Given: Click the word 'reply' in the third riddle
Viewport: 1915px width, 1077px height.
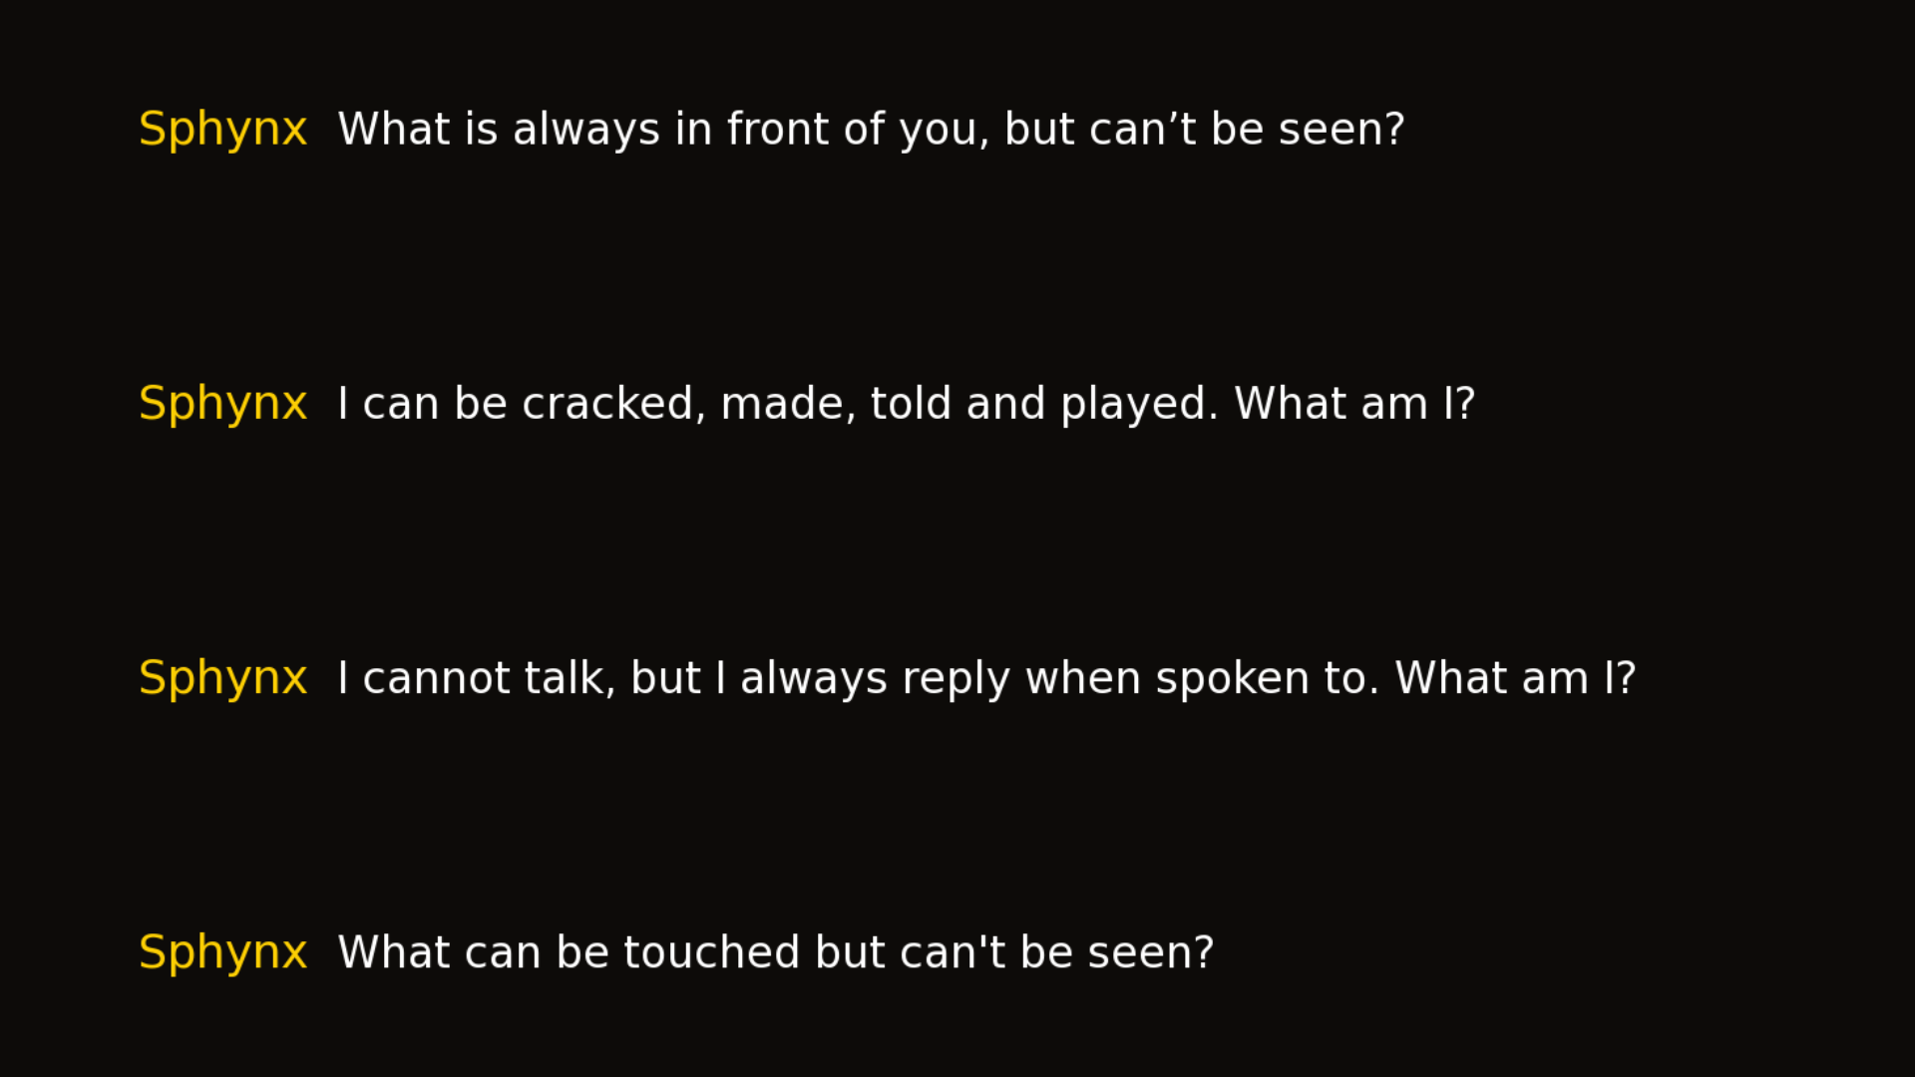Looking at the screenshot, I should click(956, 678).
